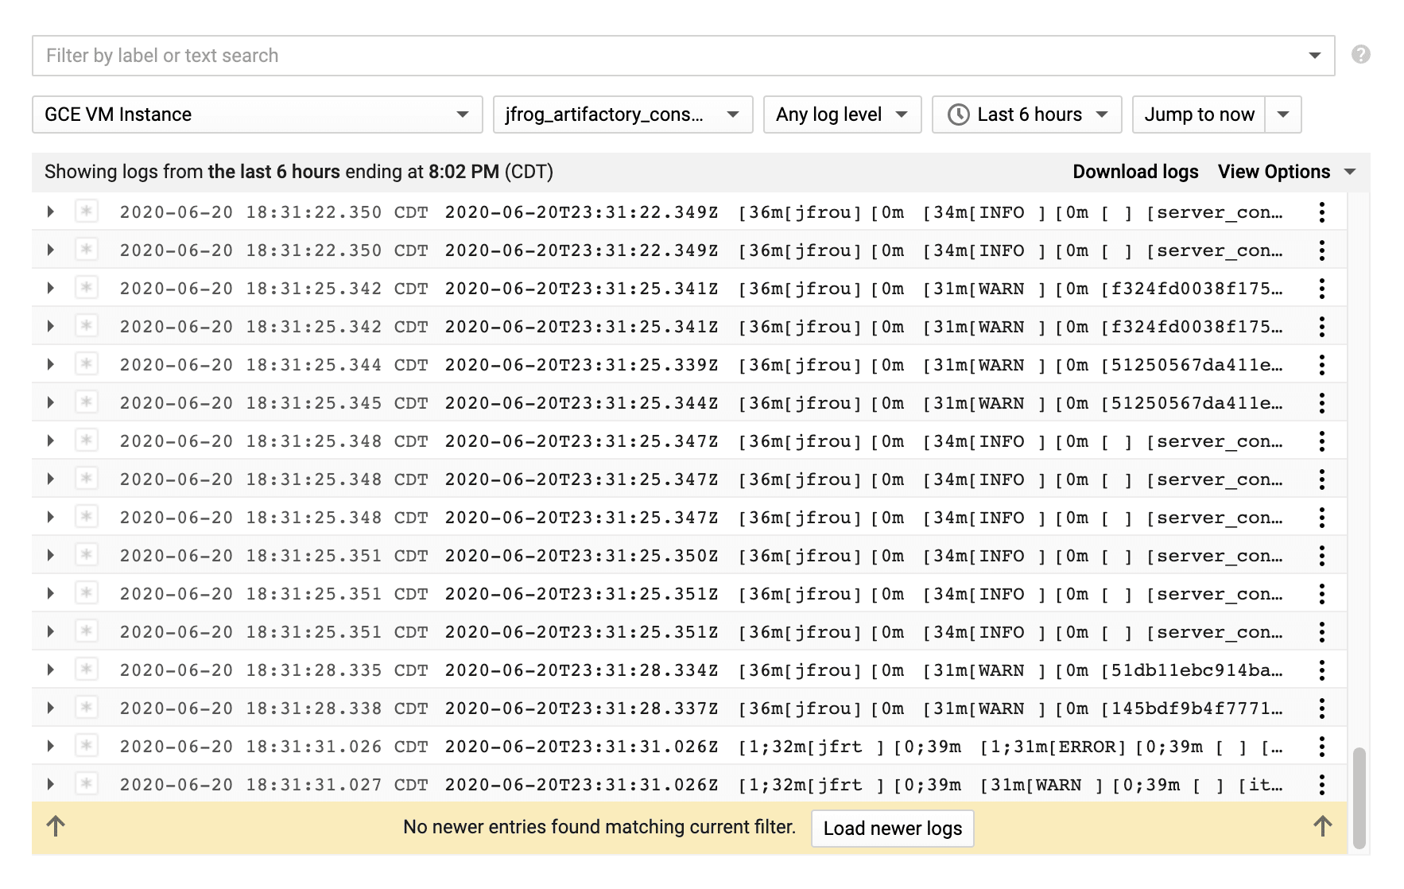Pin the 18:31:28.335 CDT log entry
The height and width of the screenshot is (889, 1404).
87,670
